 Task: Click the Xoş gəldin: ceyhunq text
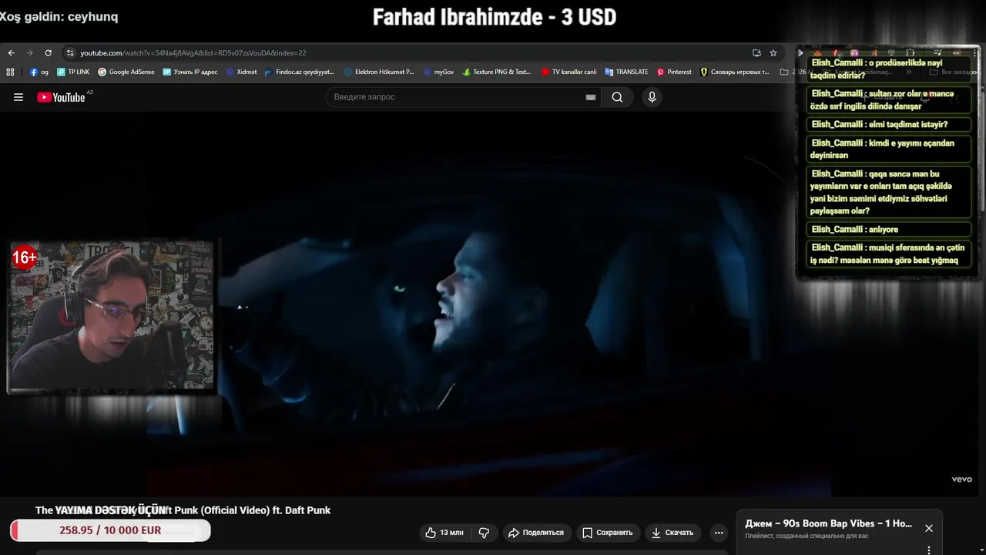point(59,16)
